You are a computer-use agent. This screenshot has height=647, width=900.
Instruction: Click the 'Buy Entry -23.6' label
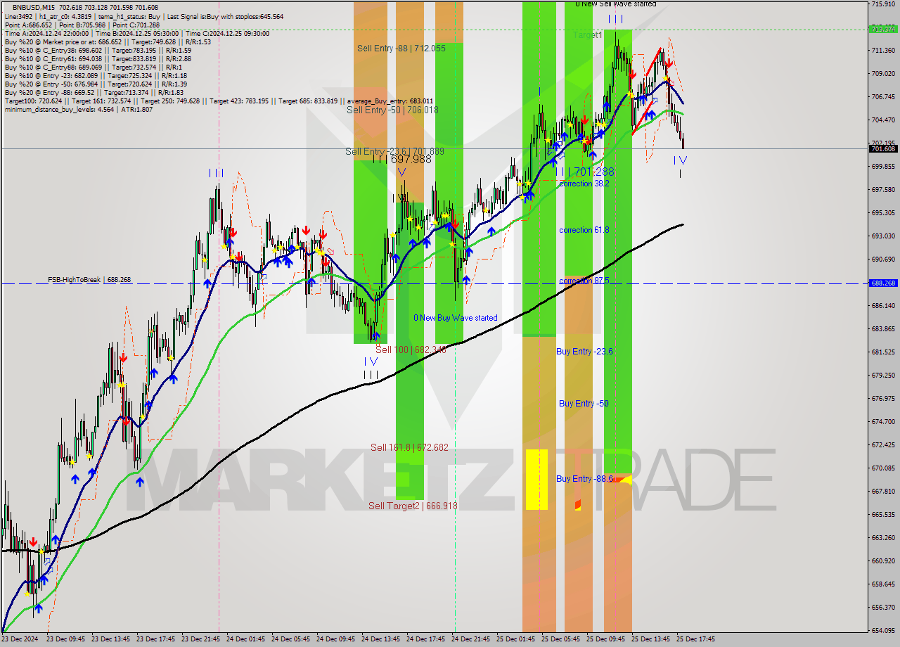pos(584,352)
